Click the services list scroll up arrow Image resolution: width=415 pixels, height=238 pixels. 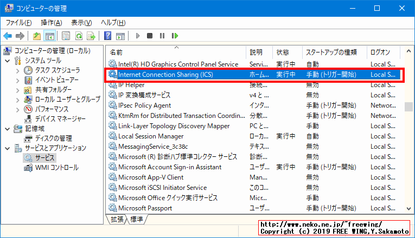(x=408, y=51)
